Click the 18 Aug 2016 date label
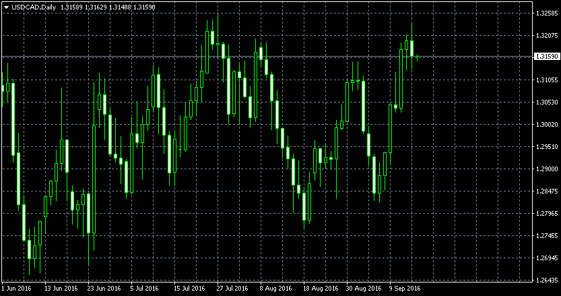Screen dimensions: 561x296 [320, 288]
